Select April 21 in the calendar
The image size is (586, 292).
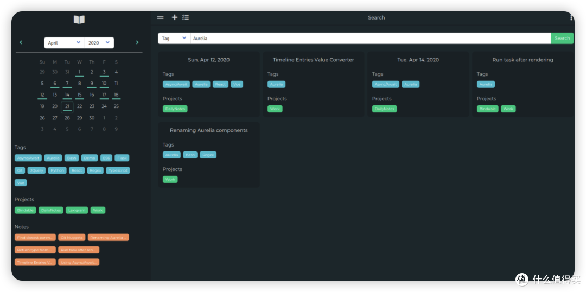(x=67, y=107)
